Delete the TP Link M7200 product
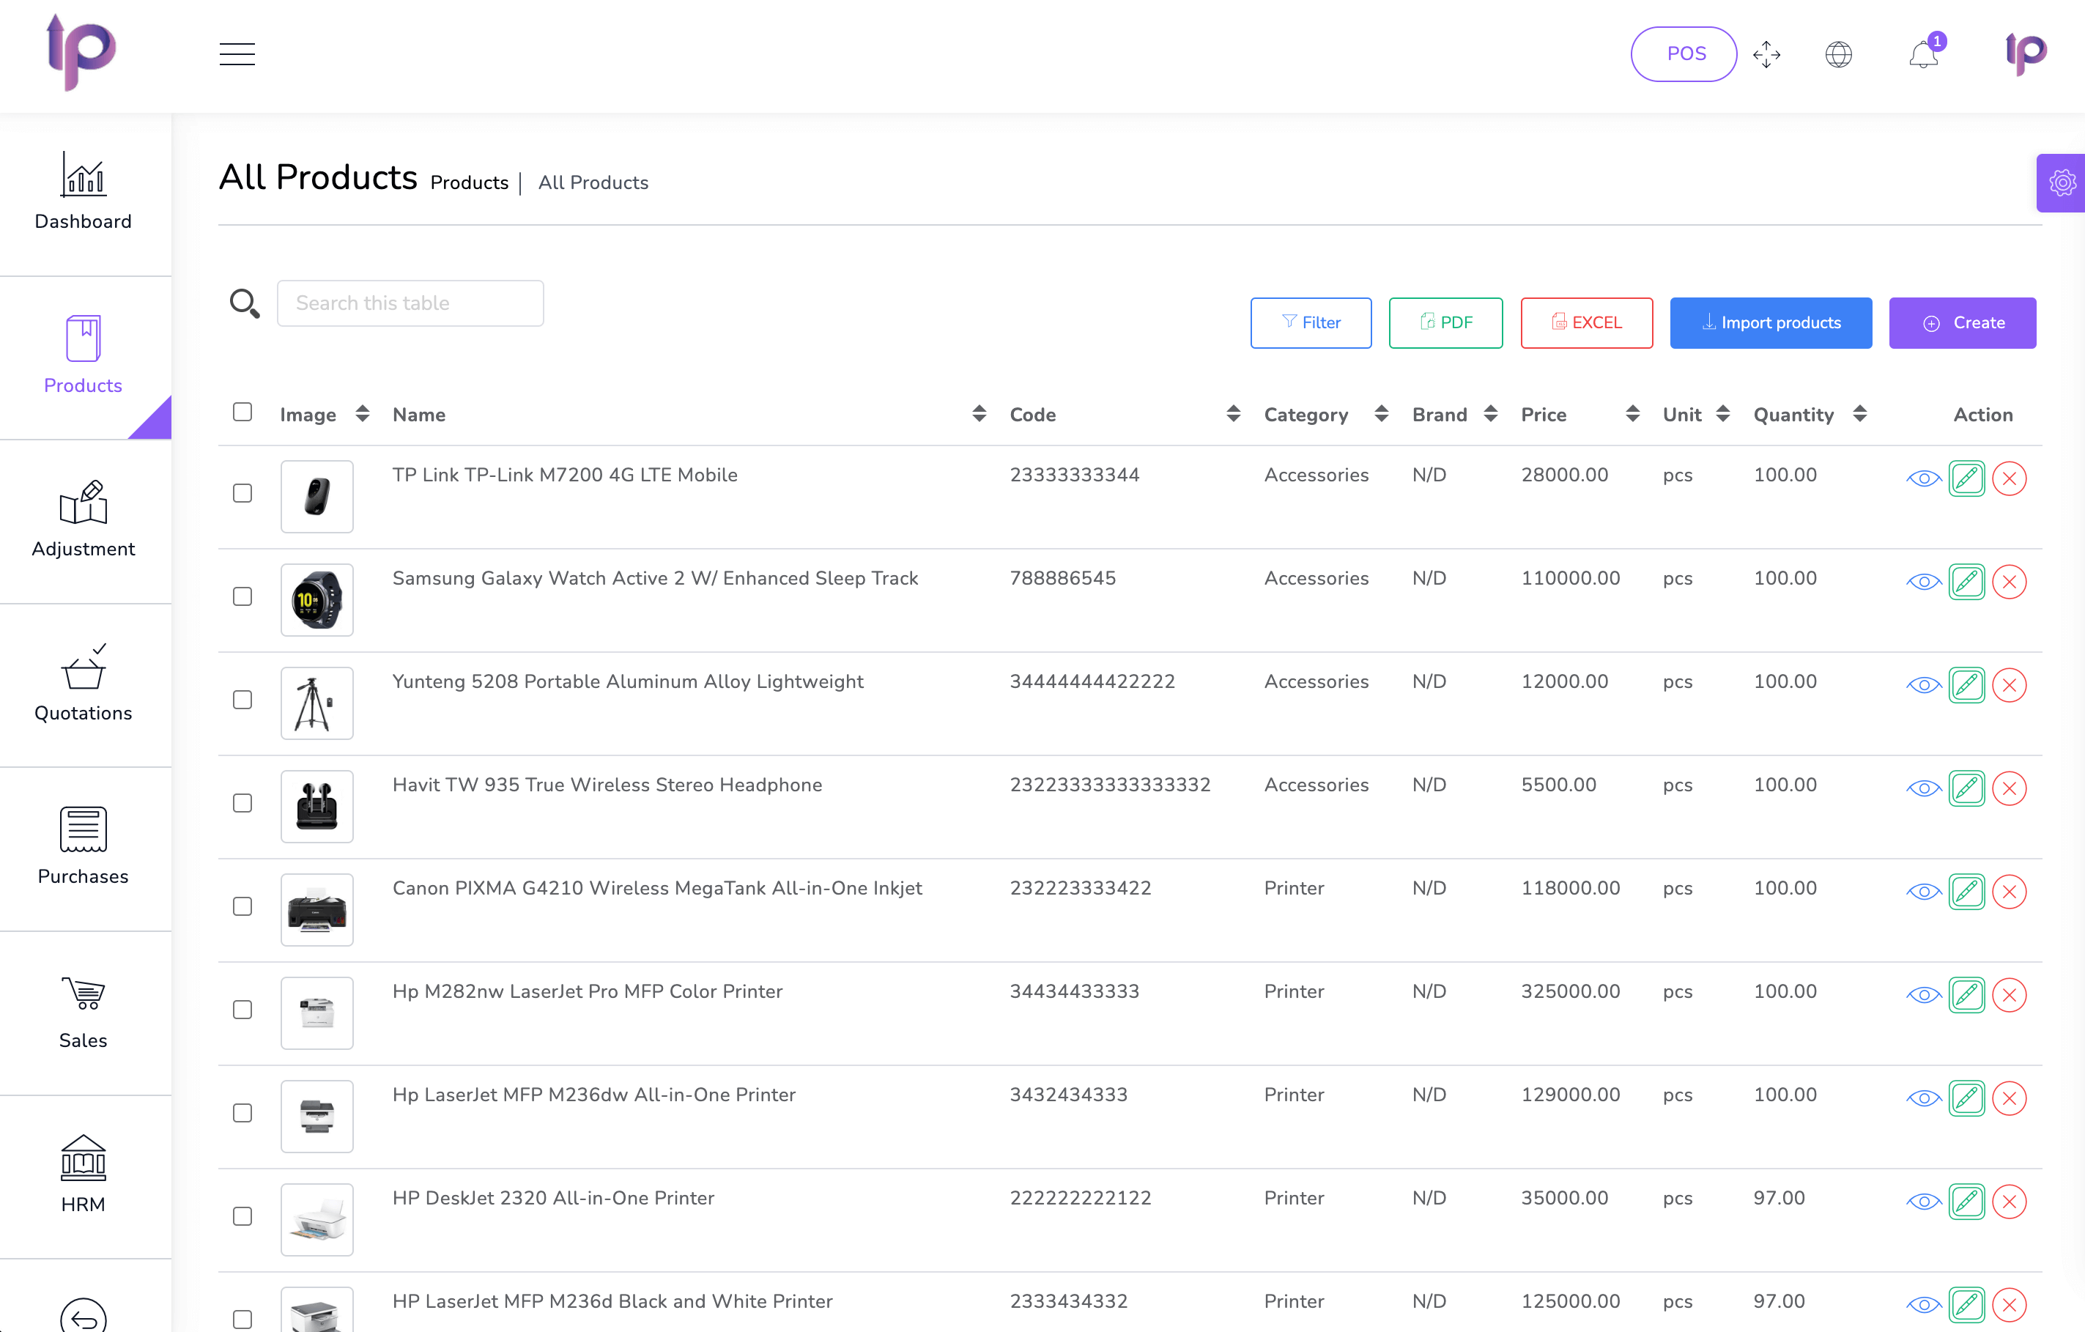Screen dimensions: 2085x1332 2009,478
